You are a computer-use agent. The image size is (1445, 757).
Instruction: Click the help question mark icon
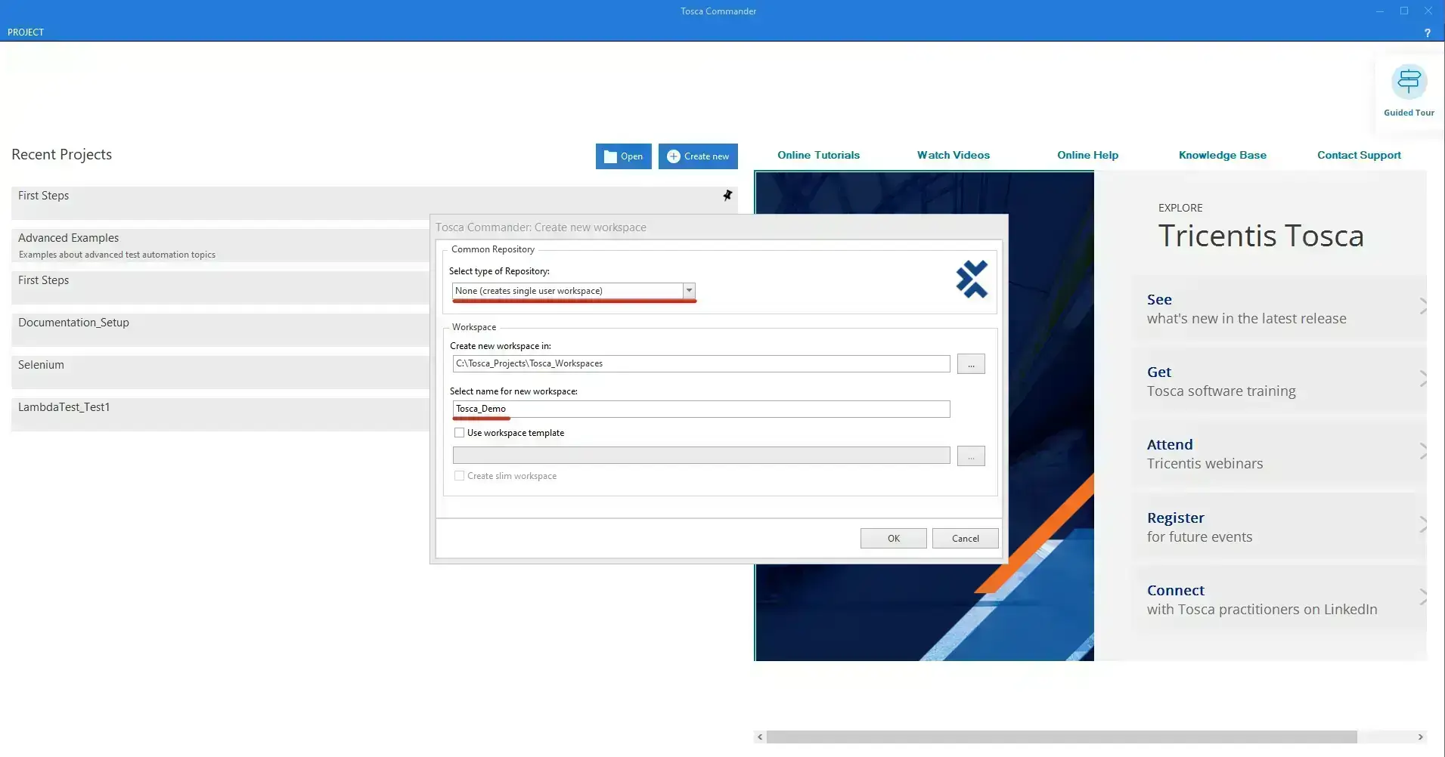(x=1427, y=32)
